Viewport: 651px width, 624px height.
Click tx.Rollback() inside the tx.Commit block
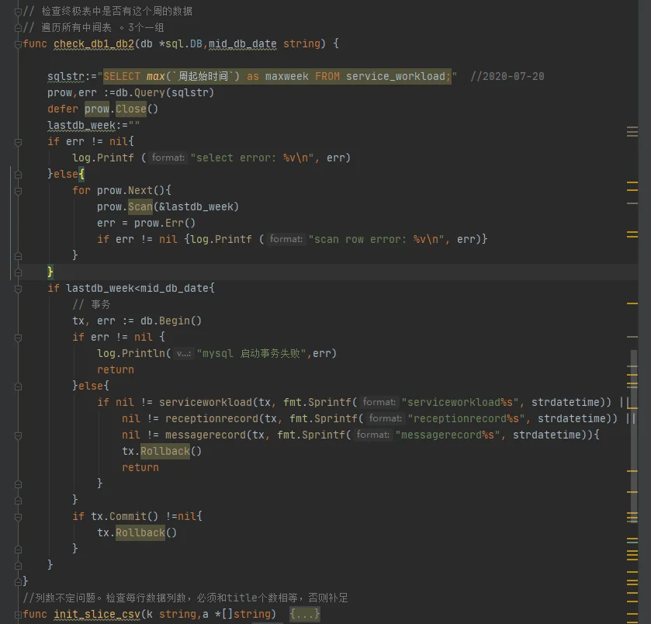pyautogui.click(x=137, y=532)
